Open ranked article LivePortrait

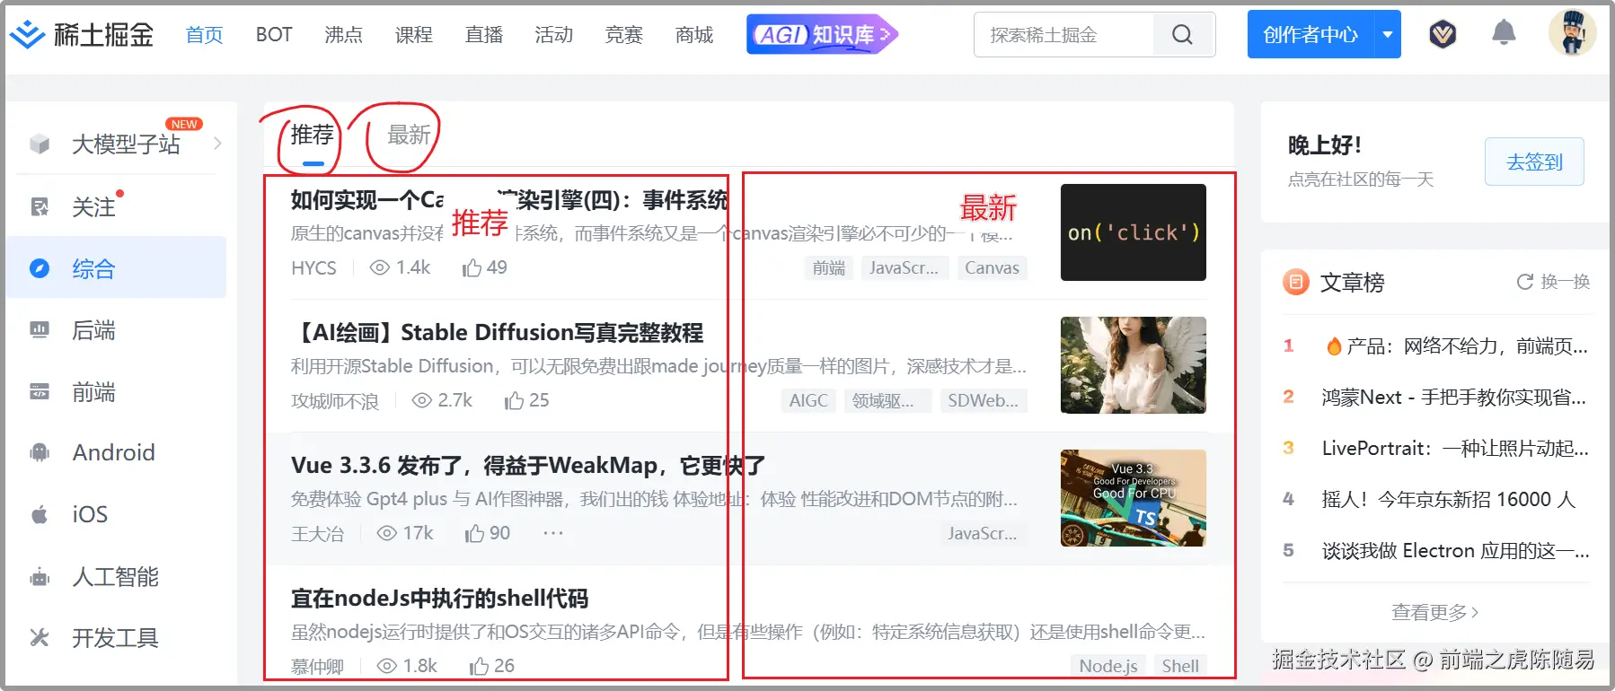(1455, 448)
